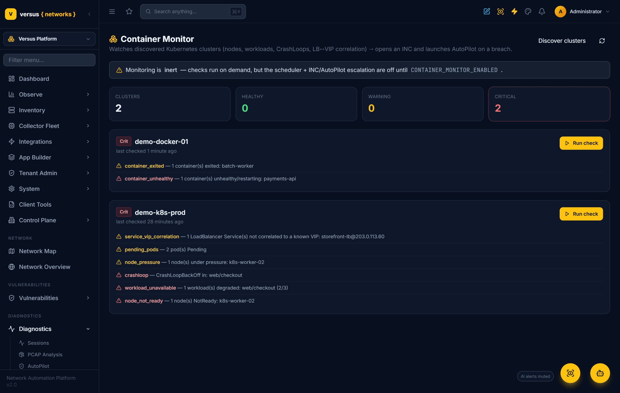
Task: Click the crashloop finding row
Action: pos(359,275)
